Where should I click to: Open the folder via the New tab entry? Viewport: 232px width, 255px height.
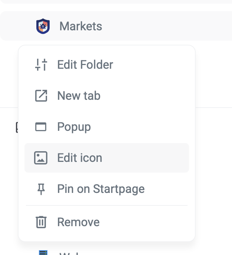pos(79,96)
